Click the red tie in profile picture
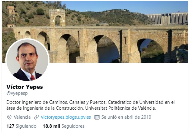Image resolution: width=189 pixels, height=133 pixels. tap(33, 78)
